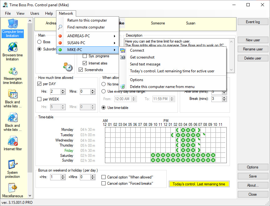The width and height of the screenshot is (270, 206).
Task: Click the Options button in right panel
Action: click(x=253, y=167)
